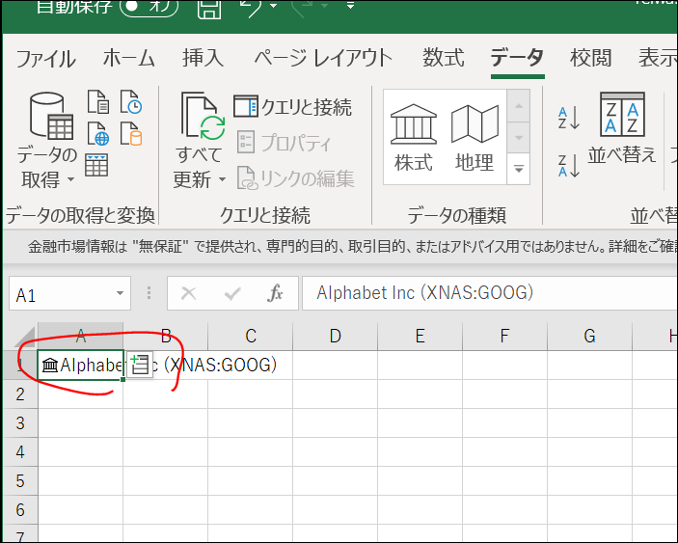
Task: Switch to the 挿入 tab
Action: click(203, 59)
